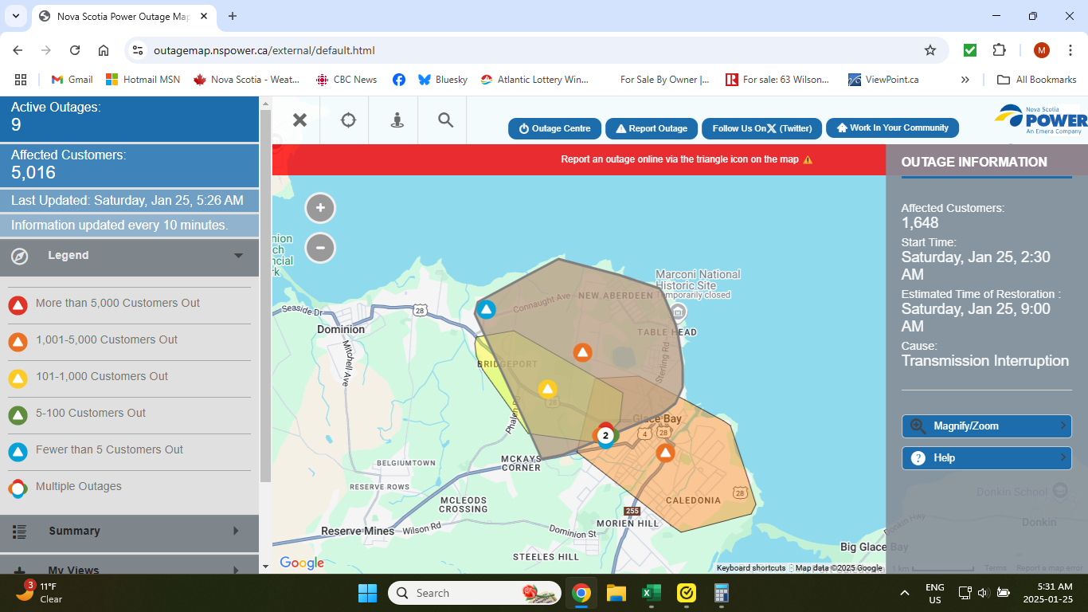Select the orange outage marker in Caledonia

tap(665, 453)
